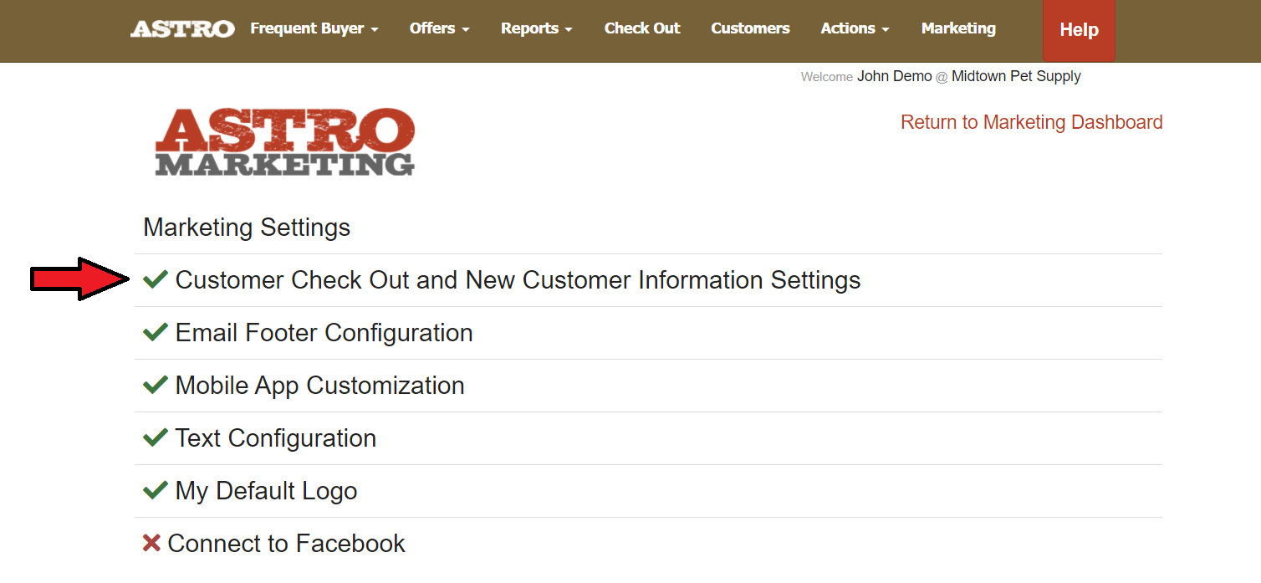The image size is (1261, 583).
Task: Click the ASTRO logo in navbar
Action: click(182, 28)
